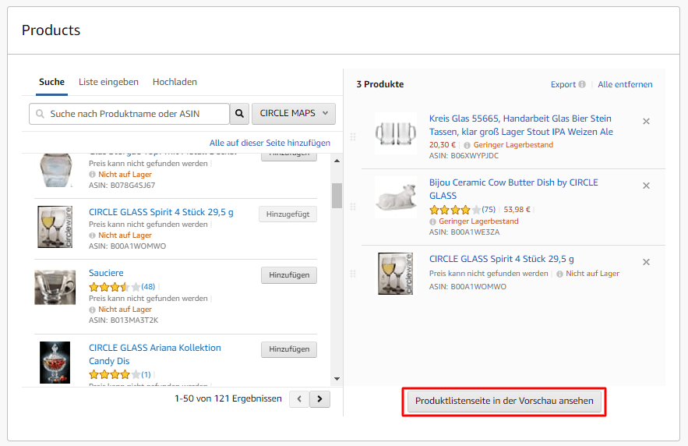Click the Sauciere product thumbnail
Screen dimensions: 688x446
55,288
